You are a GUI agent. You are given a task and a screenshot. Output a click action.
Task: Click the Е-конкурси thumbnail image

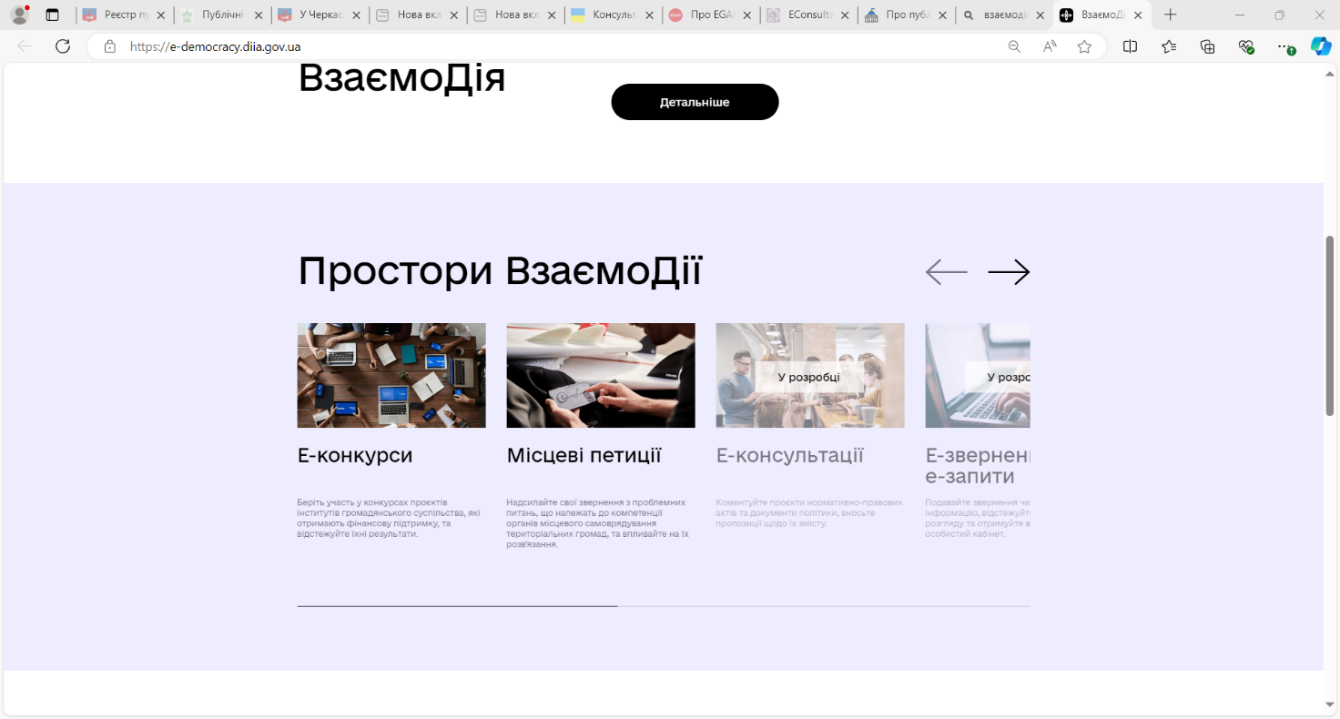[x=391, y=375]
